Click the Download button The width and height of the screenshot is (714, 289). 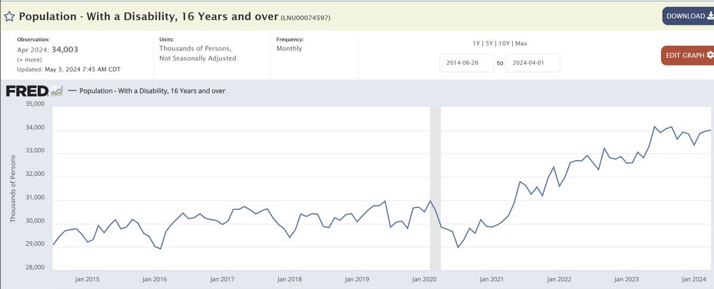pyautogui.click(x=685, y=16)
